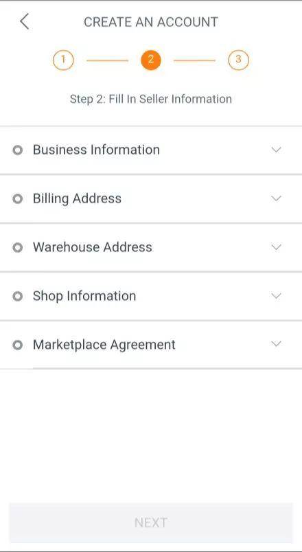Expand Shop Information chevron
The width and height of the screenshot is (302, 552).
click(277, 295)
